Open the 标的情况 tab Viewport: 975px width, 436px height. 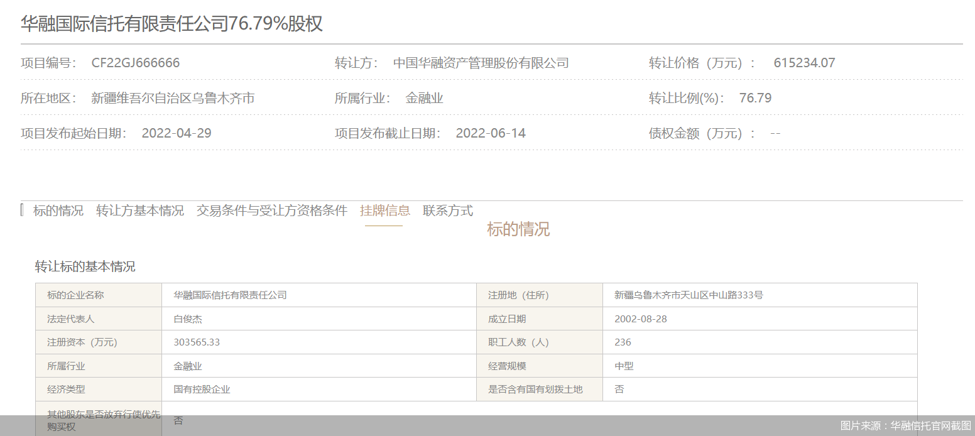(58, 211)
